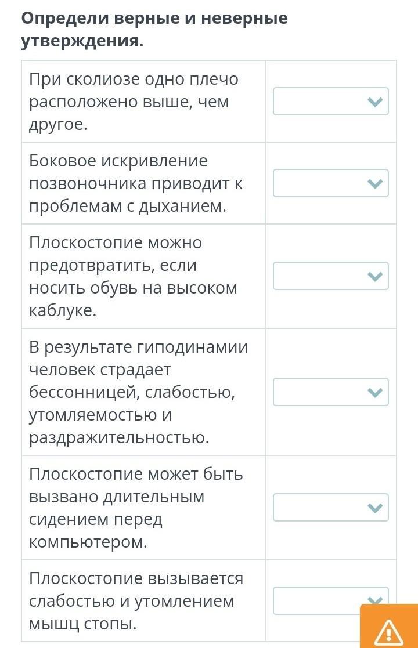Click the heading 'Определи верные и неверные утверждения'
The height and width of the screenshot is (648, 418).
[x=154, y=30]
